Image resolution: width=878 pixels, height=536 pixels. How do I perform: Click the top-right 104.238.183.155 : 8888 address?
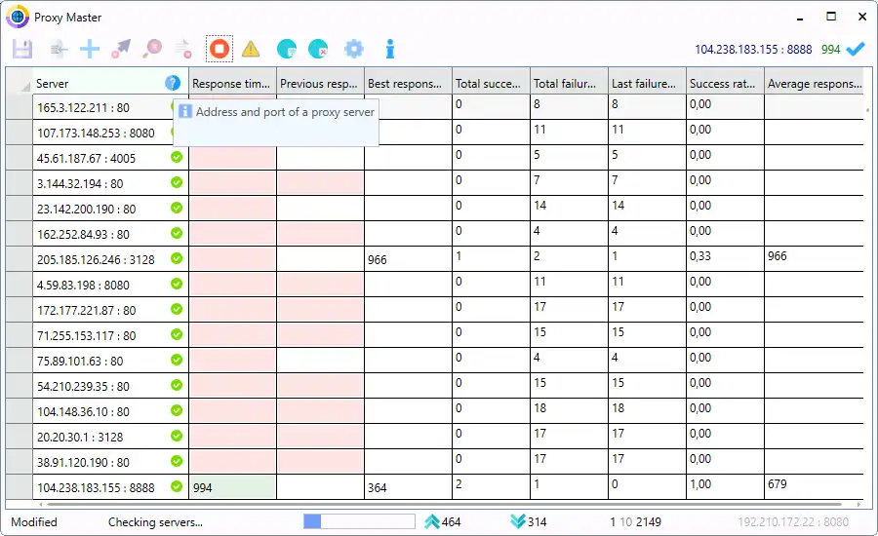753,50
